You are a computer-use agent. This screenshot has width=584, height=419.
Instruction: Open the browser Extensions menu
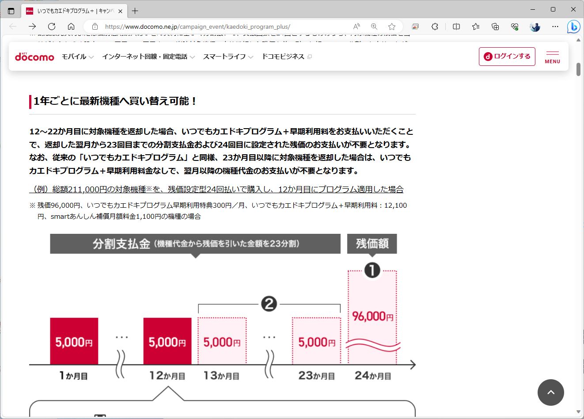click(435, 27)
